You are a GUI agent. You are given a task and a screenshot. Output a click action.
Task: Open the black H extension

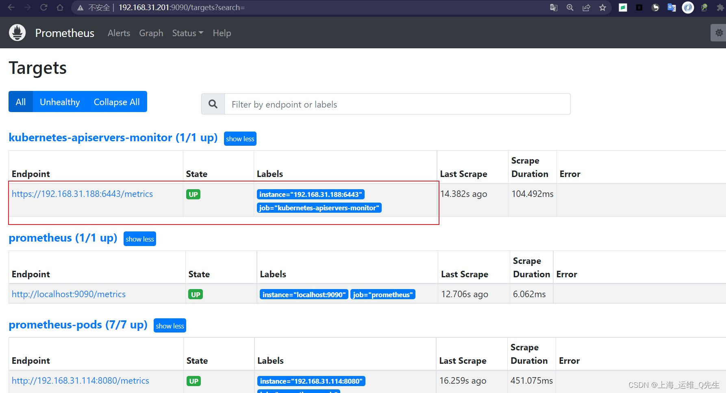pos(639,7)
